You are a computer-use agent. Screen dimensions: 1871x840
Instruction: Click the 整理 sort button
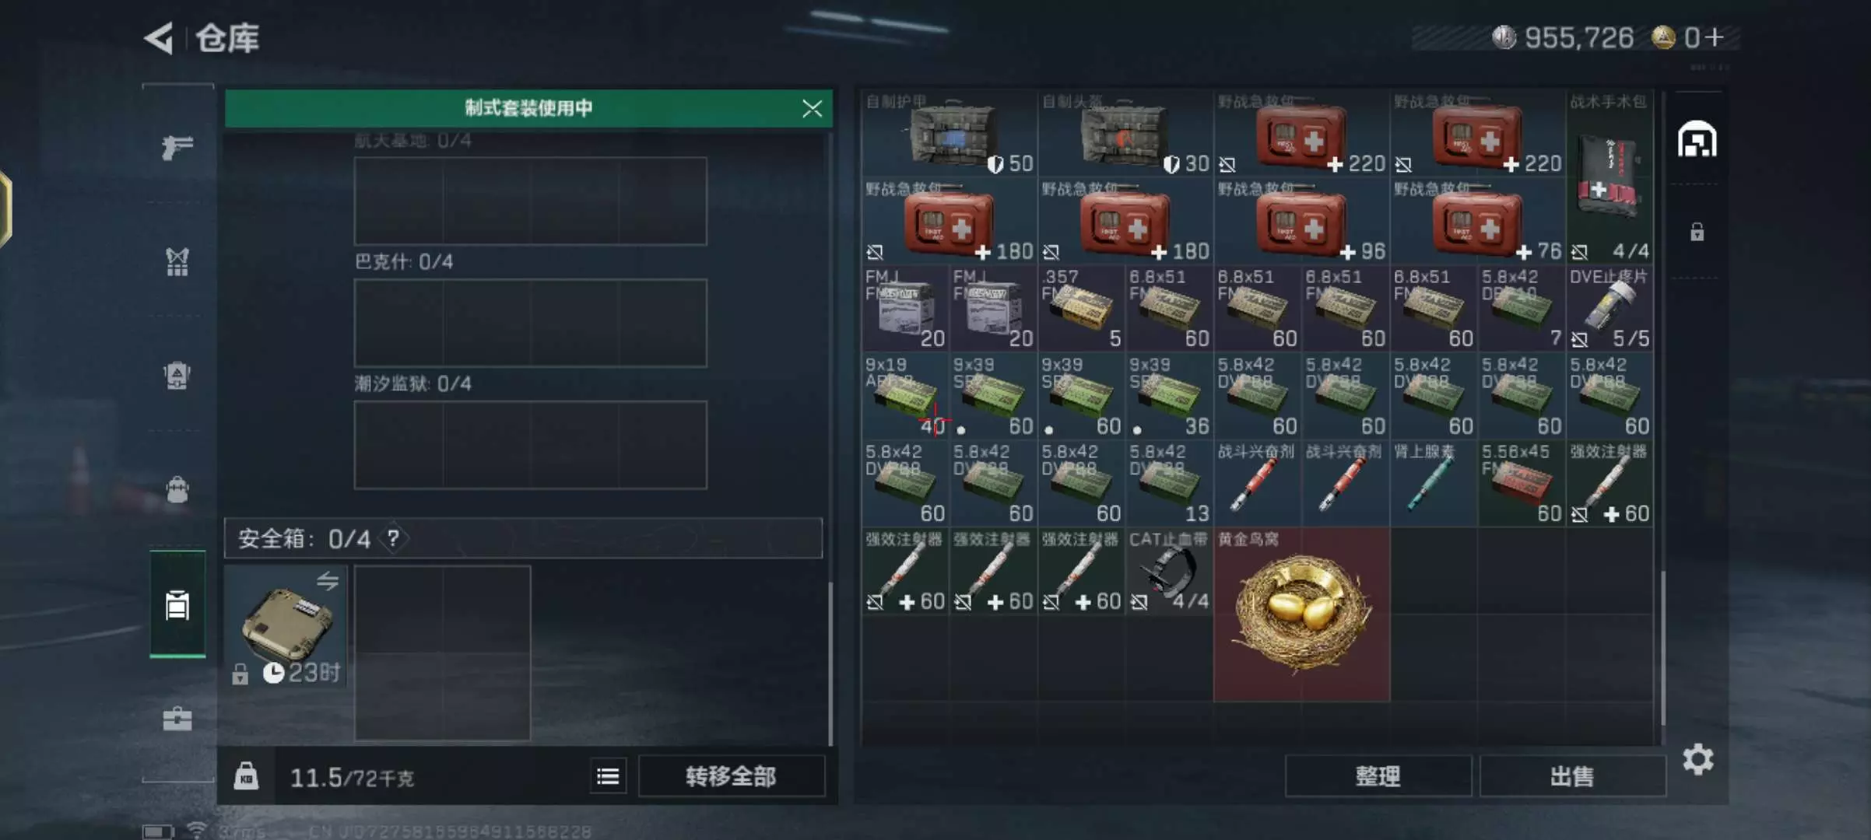point(1378,776)
